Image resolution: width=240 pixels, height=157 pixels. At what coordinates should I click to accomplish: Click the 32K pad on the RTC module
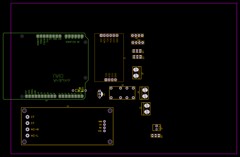[x=101, y=36]
